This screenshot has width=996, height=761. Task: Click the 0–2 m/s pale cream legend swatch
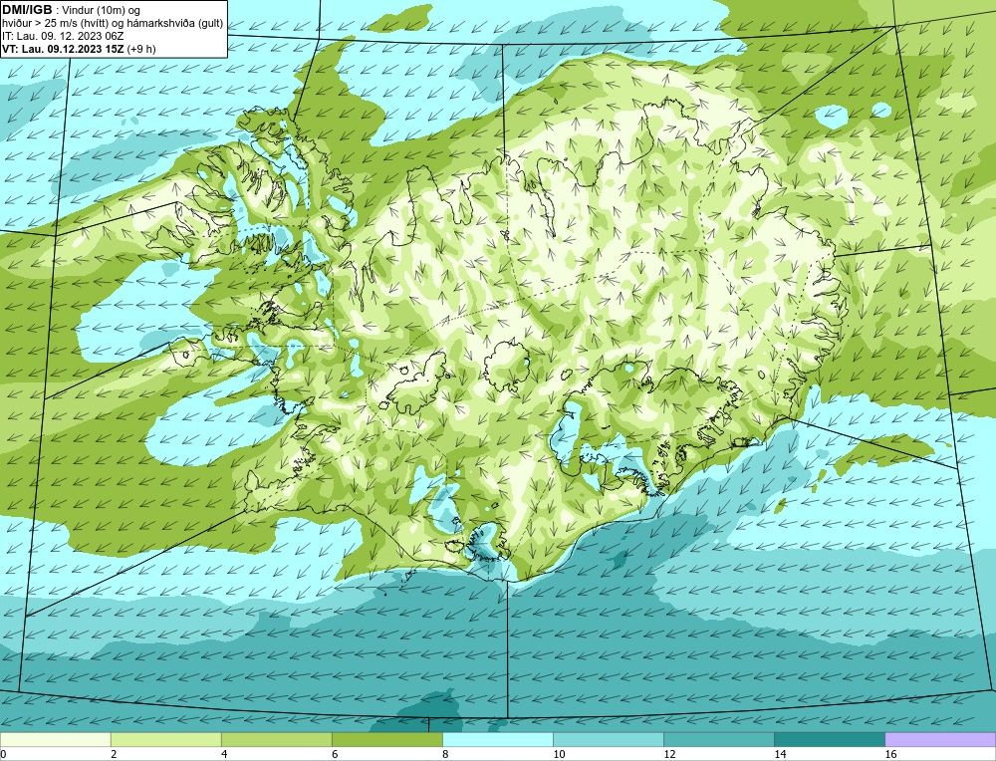(x=55, y=739)
